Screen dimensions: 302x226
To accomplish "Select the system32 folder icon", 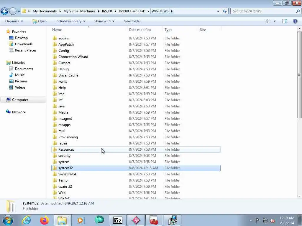I will (55, 168).
